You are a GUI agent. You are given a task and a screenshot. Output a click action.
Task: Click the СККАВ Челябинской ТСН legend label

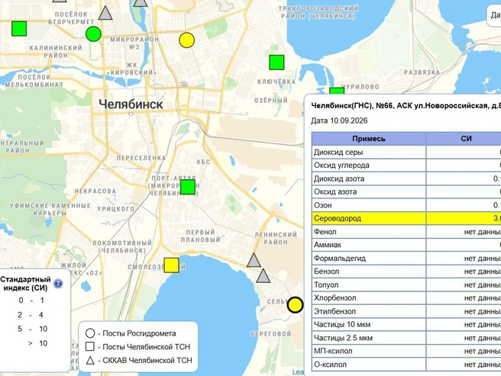pos(147,360)
